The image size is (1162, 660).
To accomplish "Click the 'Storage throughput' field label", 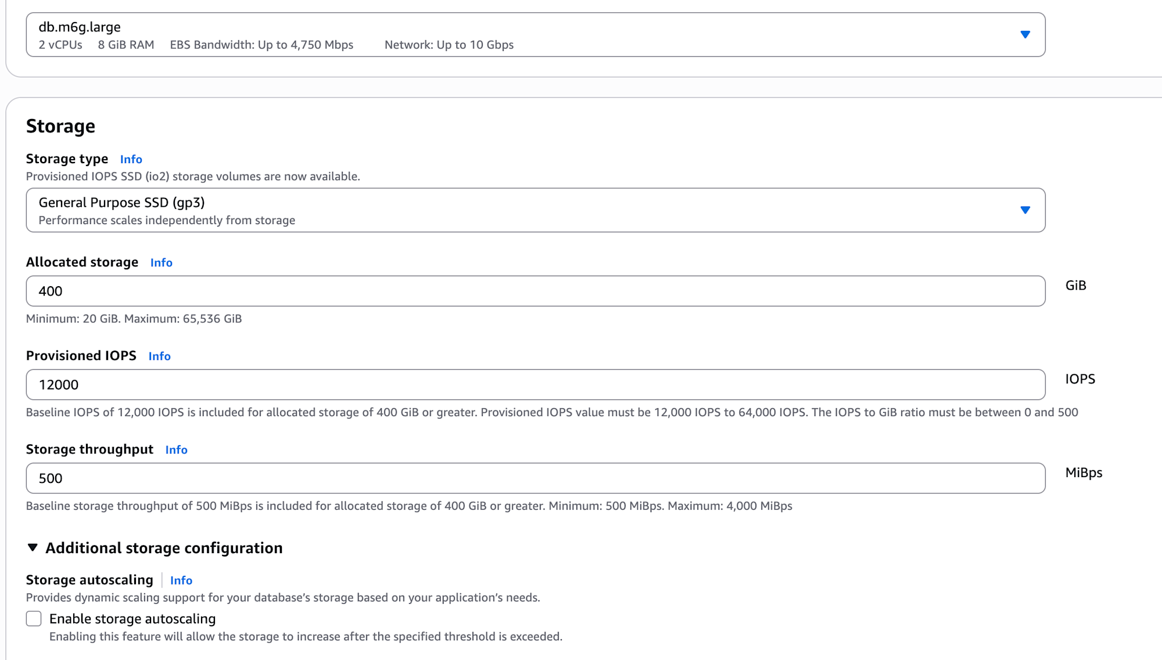I will coord(89,449).
